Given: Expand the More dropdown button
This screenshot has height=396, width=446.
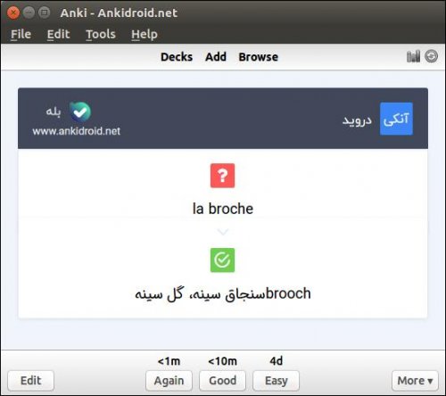Looking at the screenshot, I should pyautogui.click(x=415, y=380).
